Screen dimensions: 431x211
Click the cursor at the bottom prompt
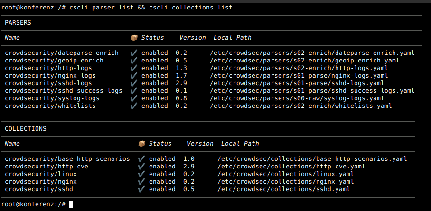point(71,204)
